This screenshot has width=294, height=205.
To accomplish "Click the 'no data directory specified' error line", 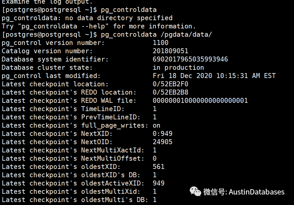I will [x=87, y=18].
